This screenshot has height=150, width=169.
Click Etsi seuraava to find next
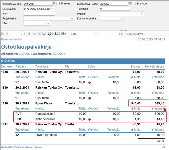click(x=135, y=34)
